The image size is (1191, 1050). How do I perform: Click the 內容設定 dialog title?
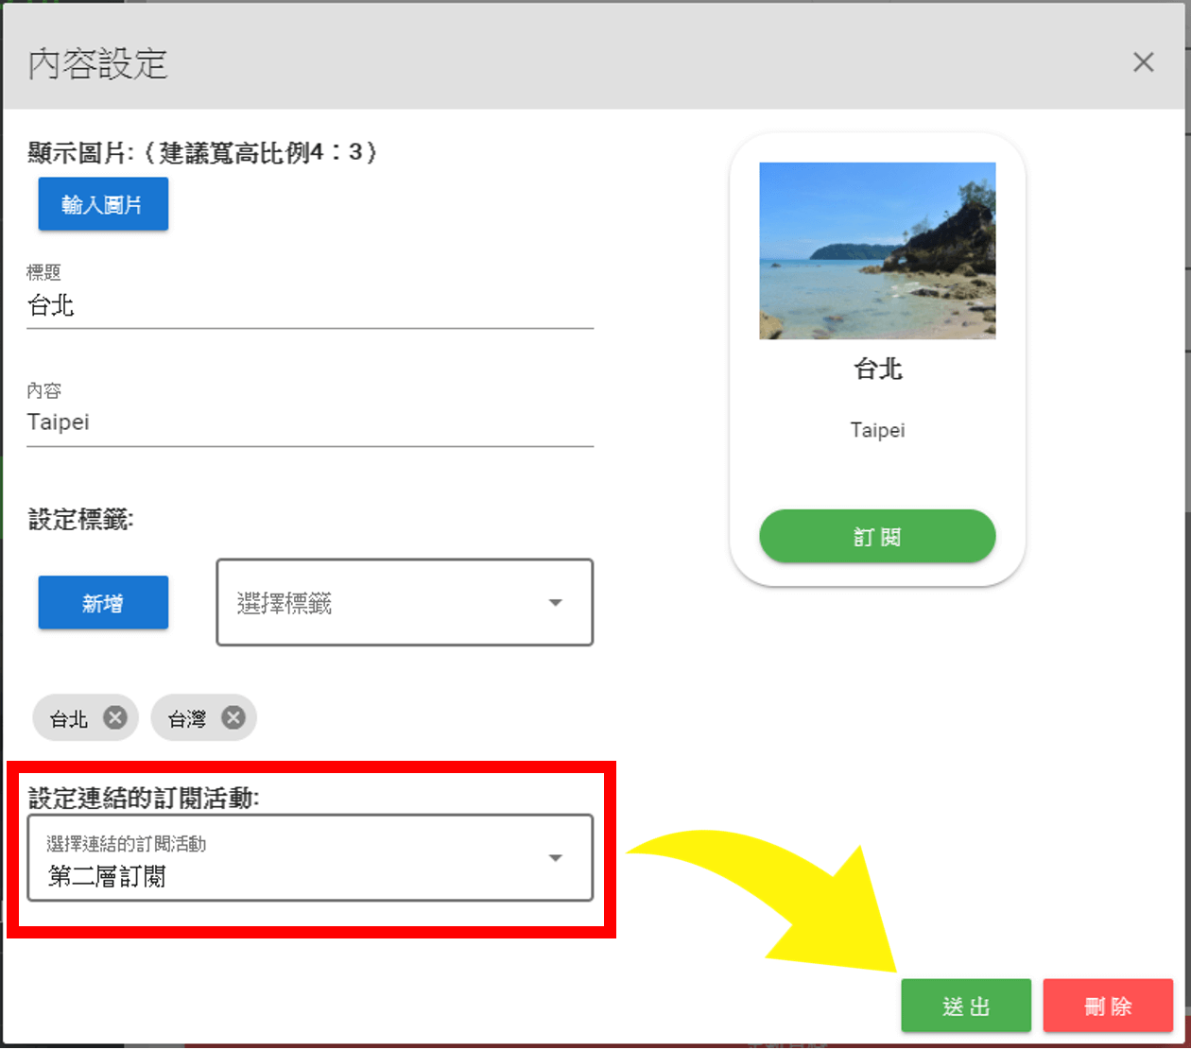click(95, 64)
